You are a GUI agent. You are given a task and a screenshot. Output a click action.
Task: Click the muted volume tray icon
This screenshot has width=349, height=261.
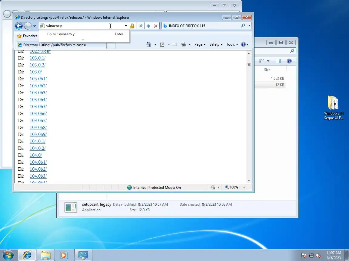318,256
